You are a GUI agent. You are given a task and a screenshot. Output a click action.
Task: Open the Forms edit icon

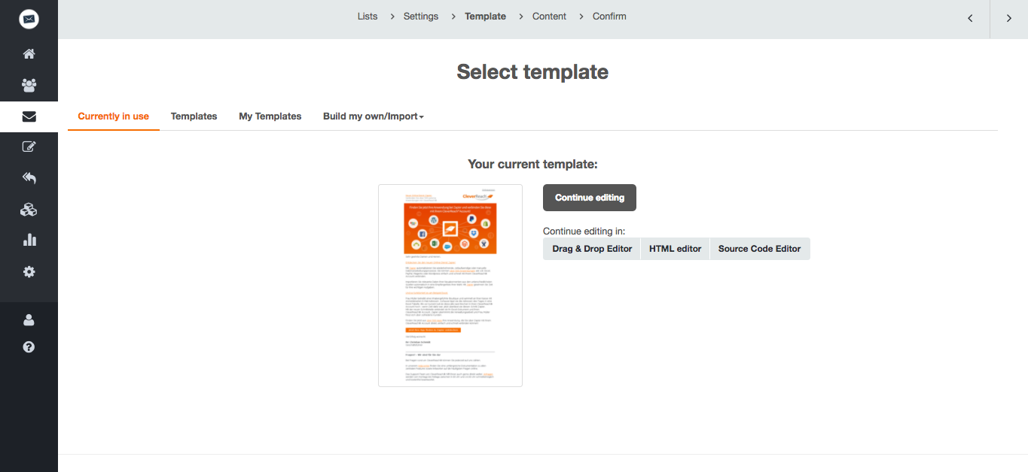[29, 147]
